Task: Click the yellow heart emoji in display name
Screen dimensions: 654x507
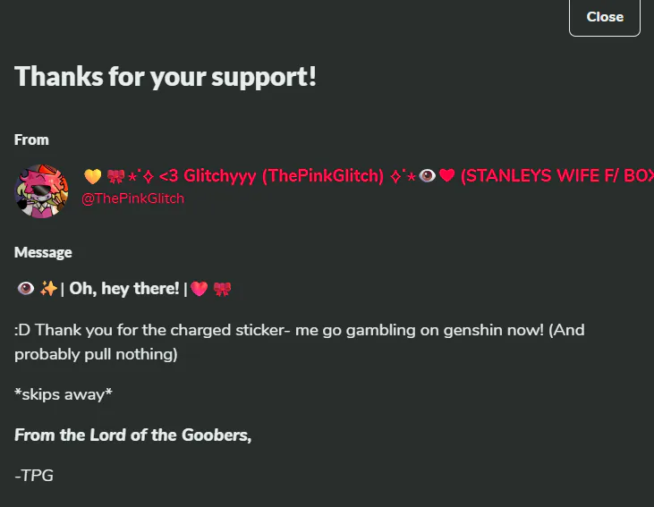Action: 92,176
